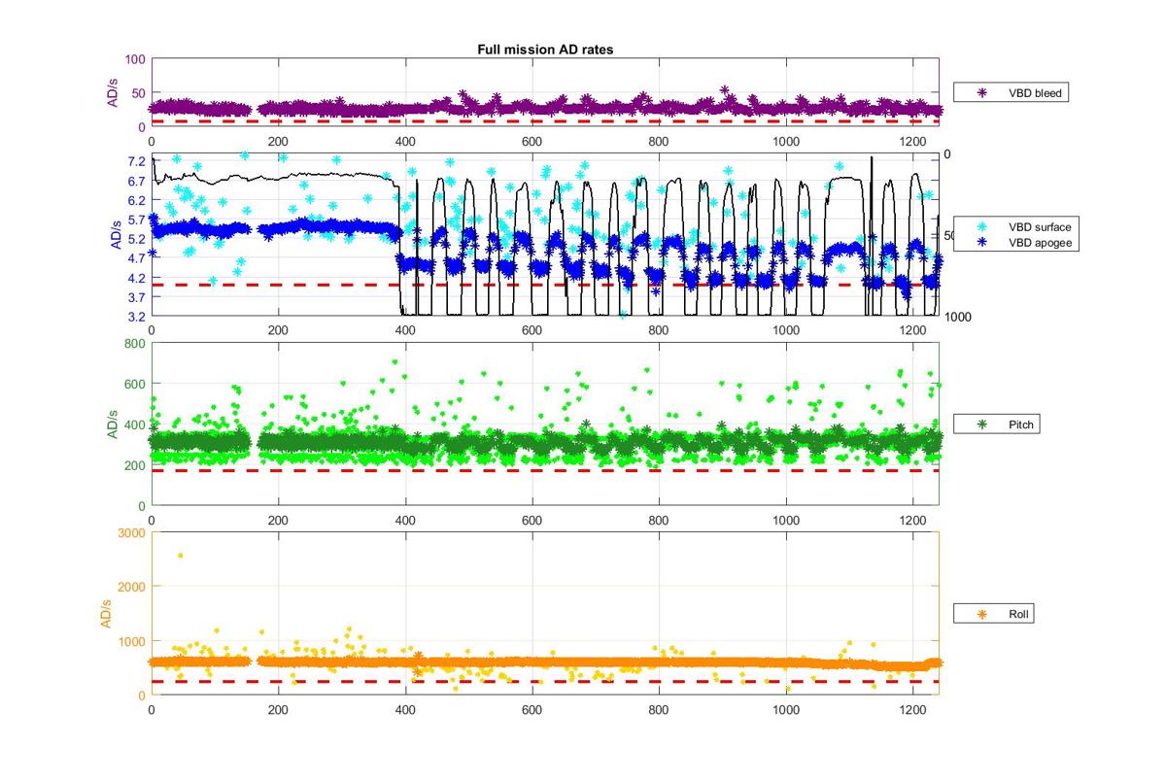Click the orange star marker for Roll
Viewport: 1166px width, 781px height.
click(981, 614)
